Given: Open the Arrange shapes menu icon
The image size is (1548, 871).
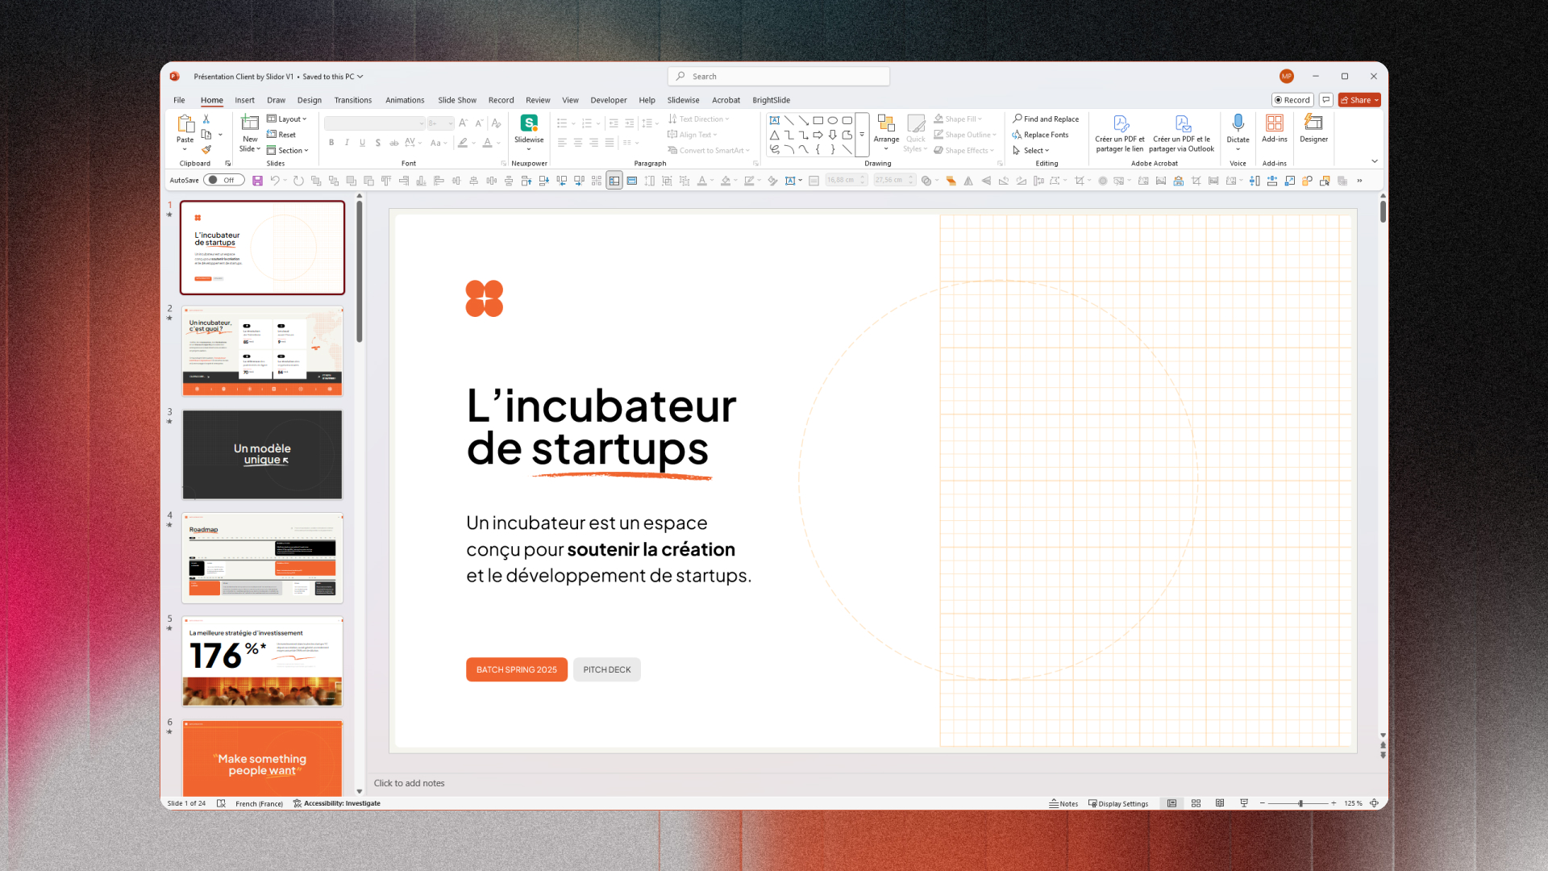Looking at the screenshot, I should point(886,123).
